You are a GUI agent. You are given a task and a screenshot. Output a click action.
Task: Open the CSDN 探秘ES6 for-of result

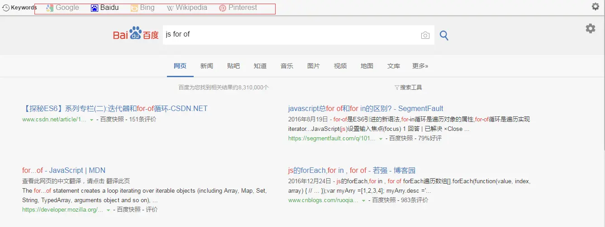[x=115, y=108]
